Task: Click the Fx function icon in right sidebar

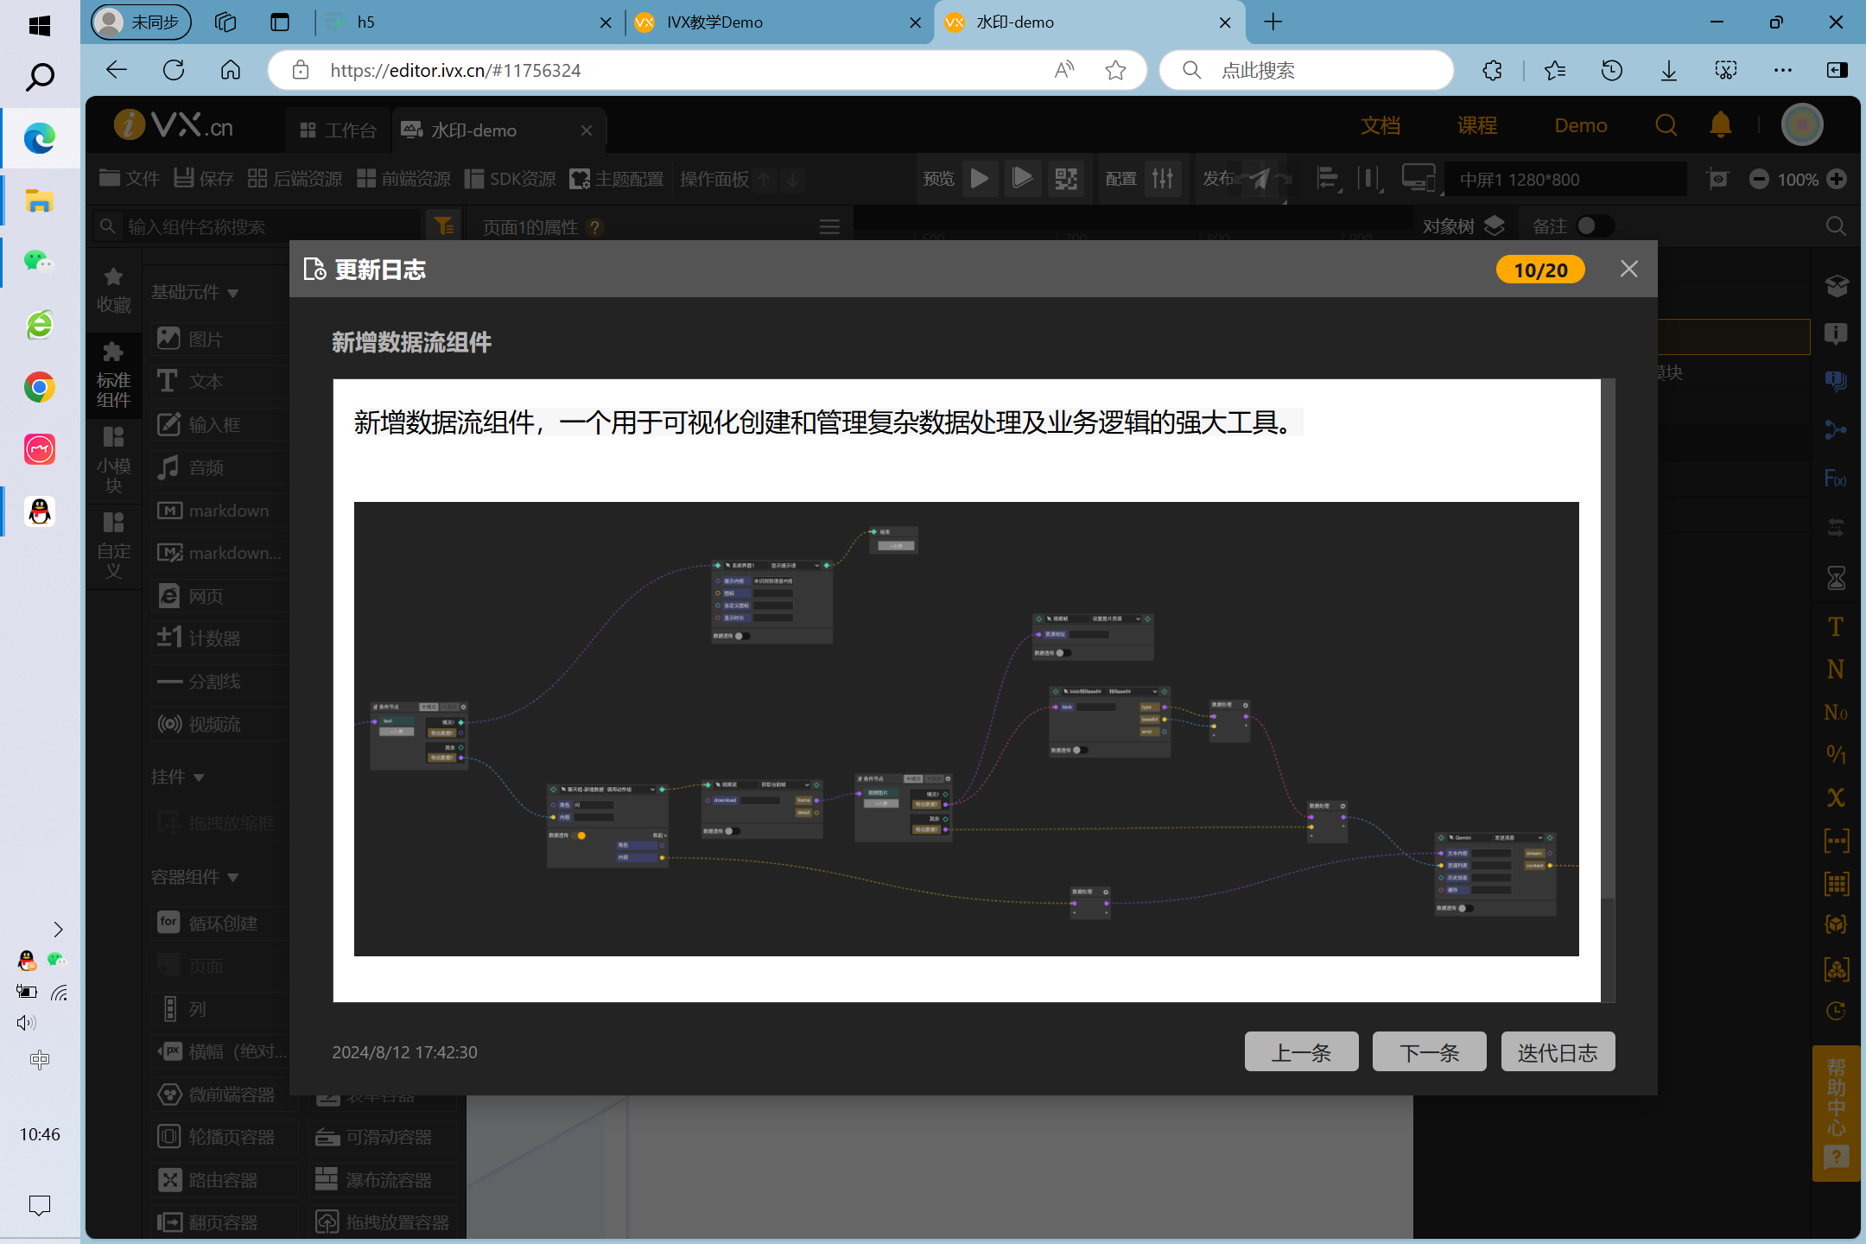Action: 1835,479
